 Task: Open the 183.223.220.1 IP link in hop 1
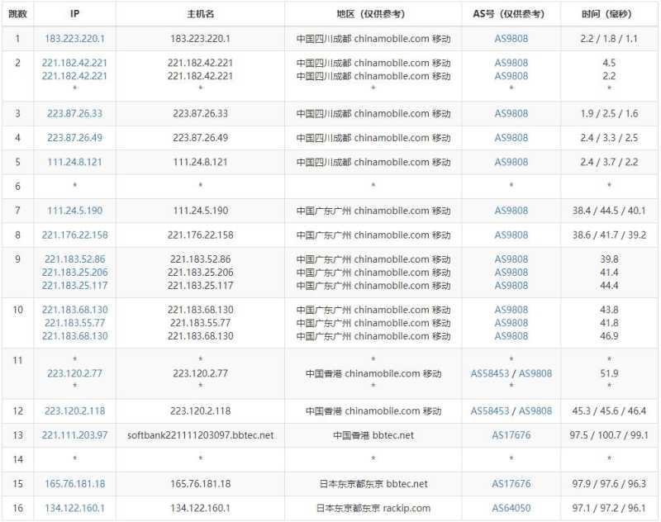[74, 39]
